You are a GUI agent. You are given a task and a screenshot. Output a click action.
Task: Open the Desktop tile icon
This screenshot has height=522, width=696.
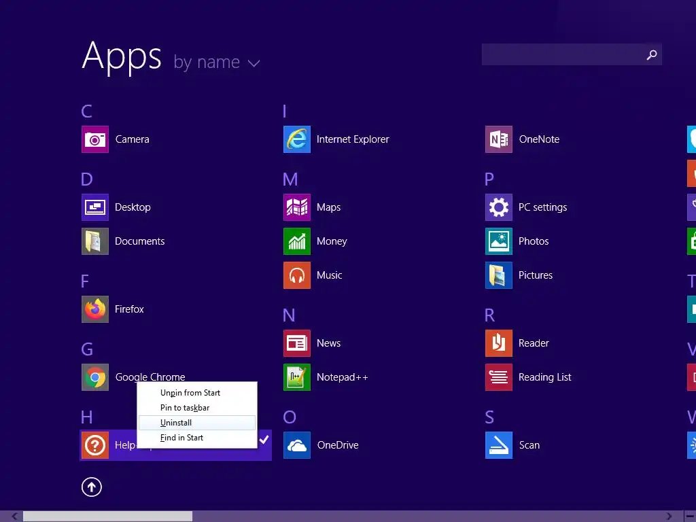coord(95,207)
